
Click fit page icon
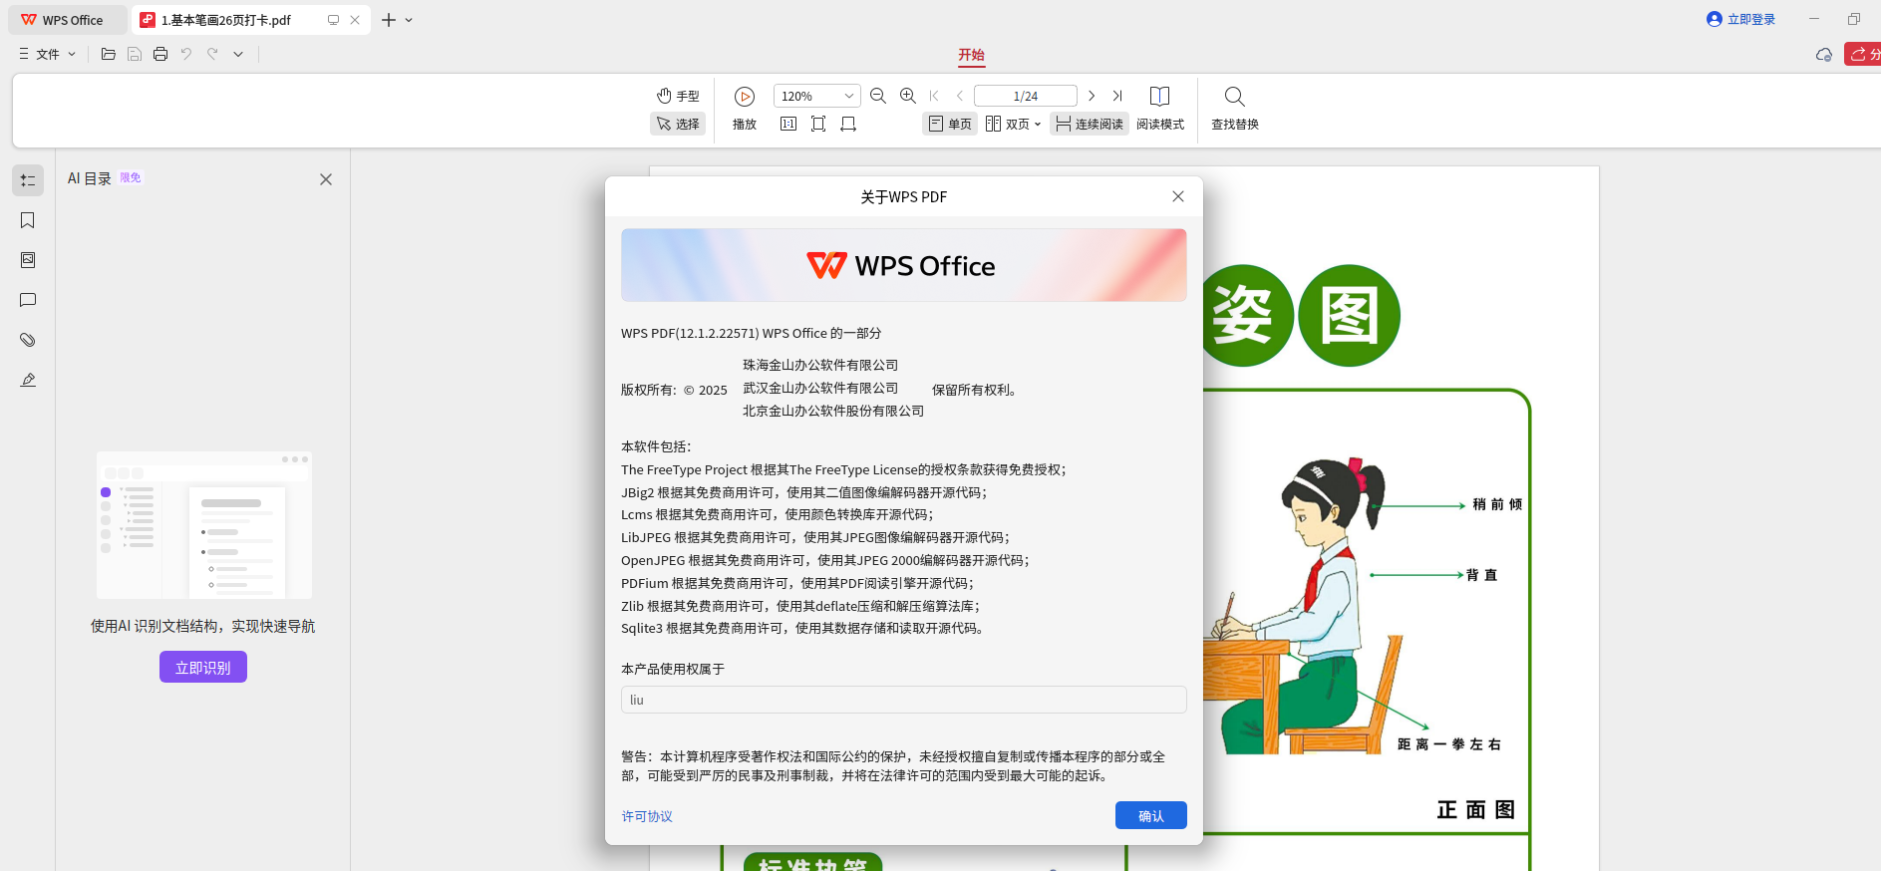(818, 124)
